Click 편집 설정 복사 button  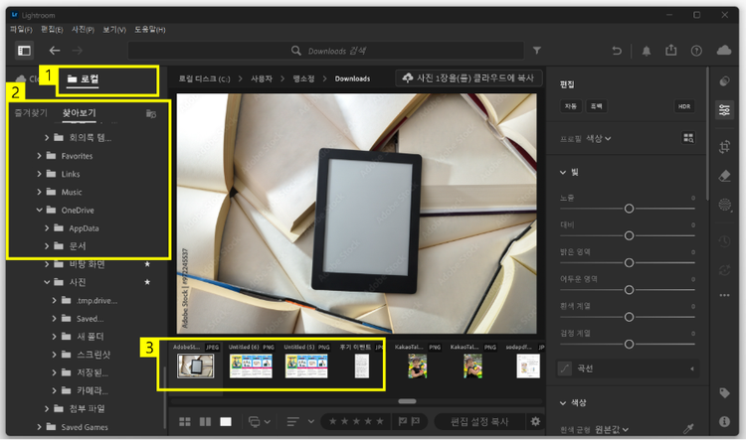(x=479, y=421)
